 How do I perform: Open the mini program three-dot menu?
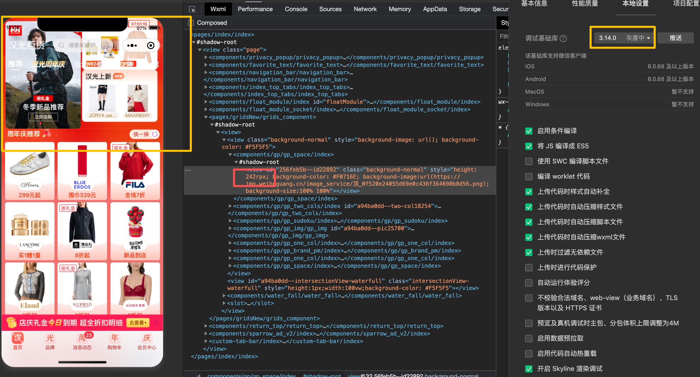(132, 45)
